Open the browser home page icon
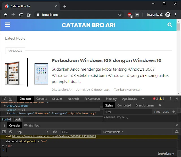181x157 pixels. (29, 15)
